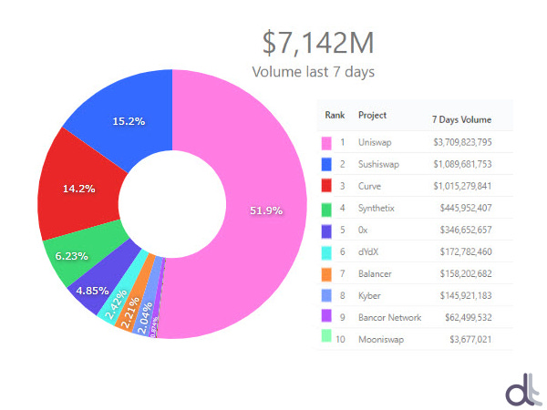Screen dimensions: 547x410
Task: Click the blue Sushiswap legend swatch
Action: click(x=326, y=165)
